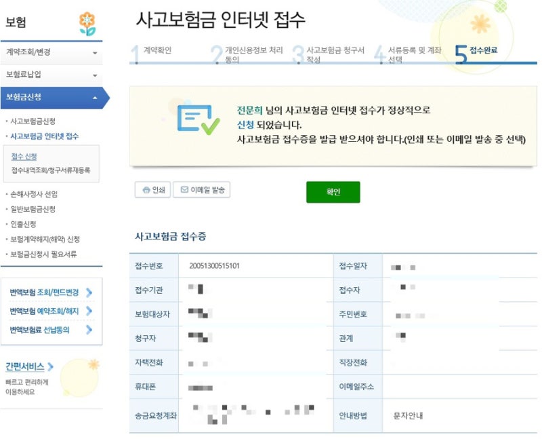Open 변액보험 조회/펀드변경 link
The height and width of the screenshot is (439, 542).
pyautogui.click(x=44, y=292)
